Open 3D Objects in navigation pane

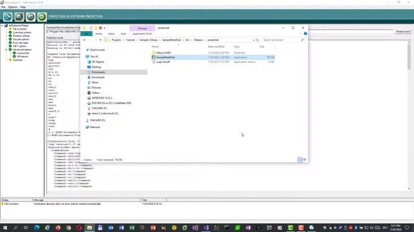(98, 62)
